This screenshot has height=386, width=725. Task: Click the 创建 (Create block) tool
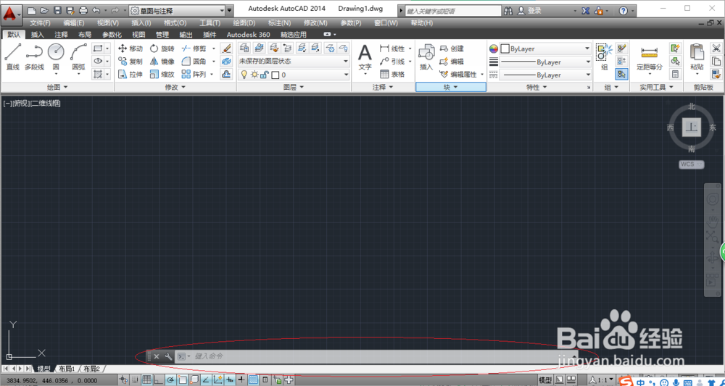[452, 49]
